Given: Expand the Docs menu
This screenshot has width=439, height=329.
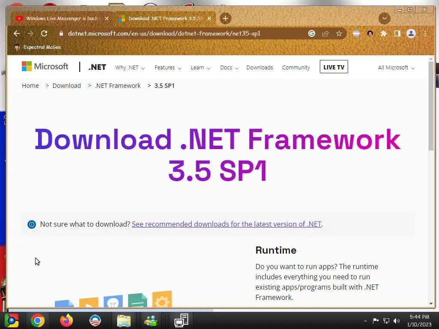Looking at the screenshot, I should point(229,68).
